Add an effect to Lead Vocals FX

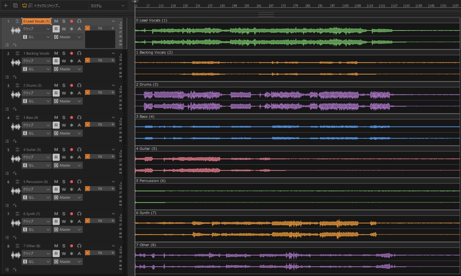click(x=113, y=28)
